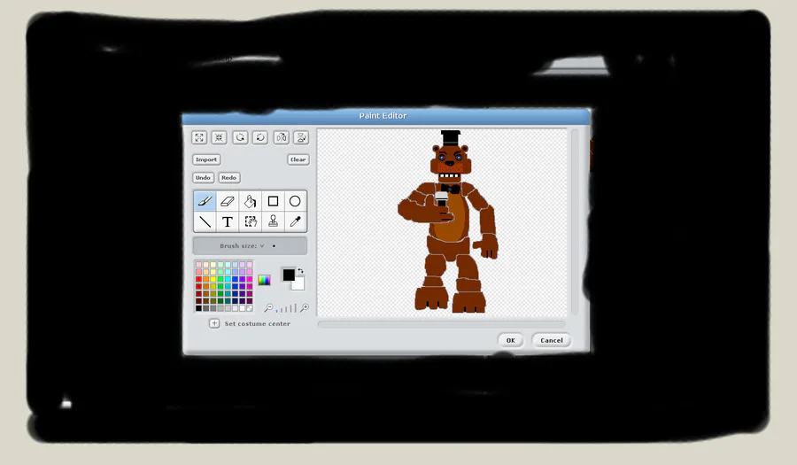Click the Import button

(x=205, y=159)
